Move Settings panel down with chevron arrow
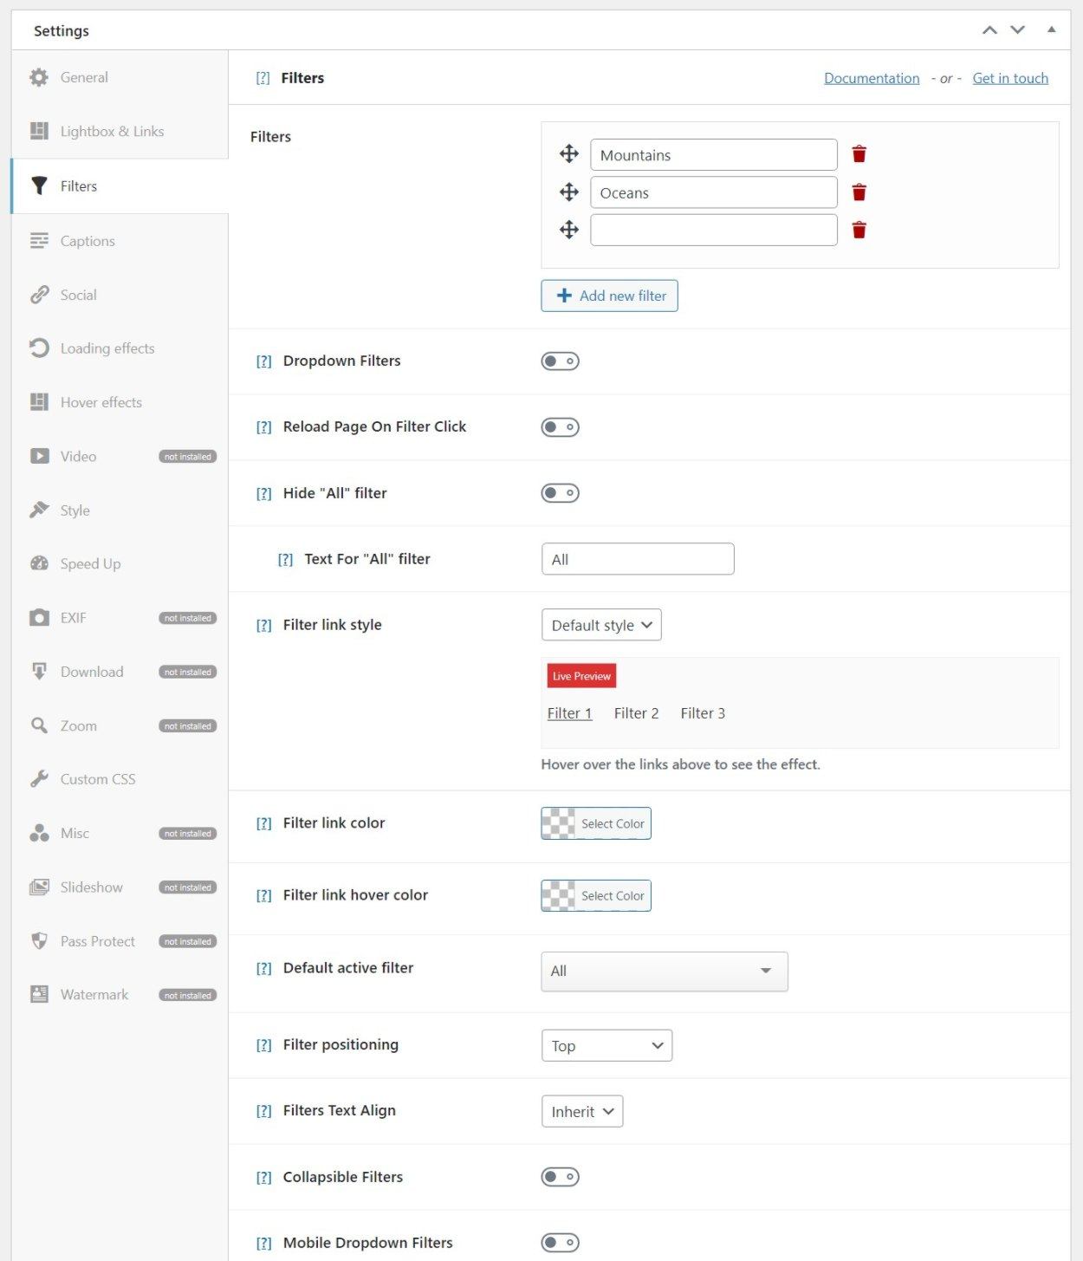This screenshot has height=1261, width=1083. [x=1018, y=30]
